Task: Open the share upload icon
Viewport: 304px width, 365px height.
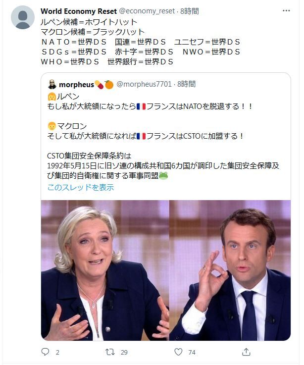Action: pyautogui.click(x=246, y=352)
